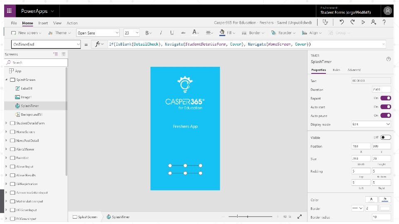Toggle the Auto start switch
The height and width of the screenshot is (224, 399).
(x=386, y=107)
